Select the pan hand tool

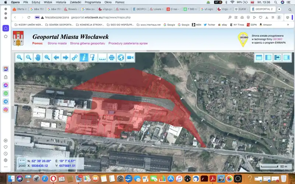click(38, 57)
